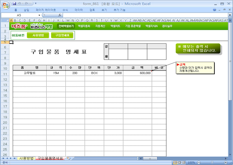Click the Save icon in quick access toolbar
This screenshot has height=165, width=233.
tap(15, 3)
